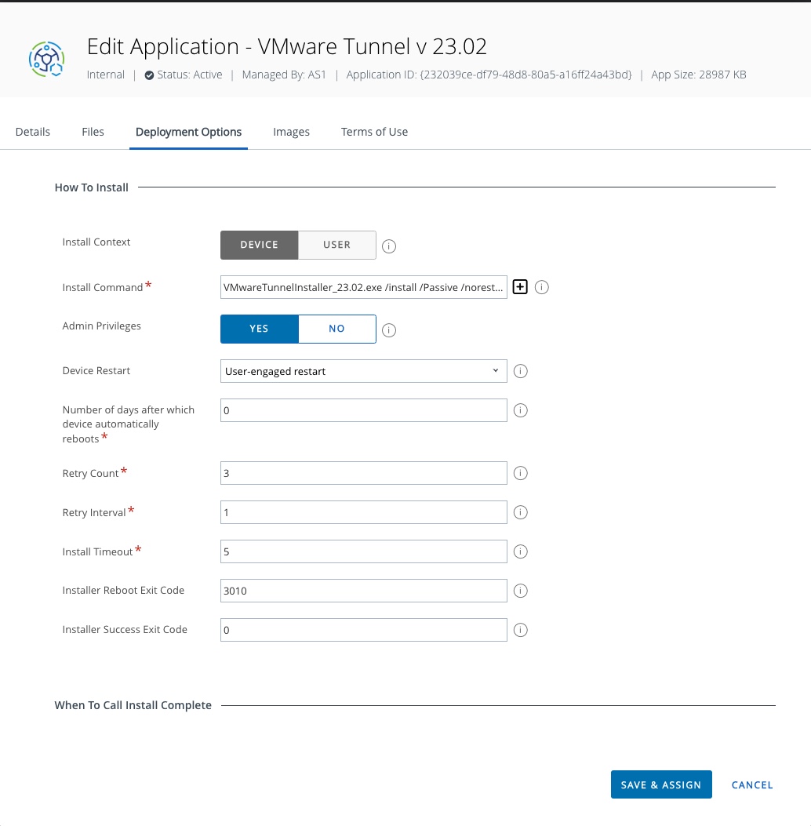Click the Admin Privileges info icon

tap(389, 330)
